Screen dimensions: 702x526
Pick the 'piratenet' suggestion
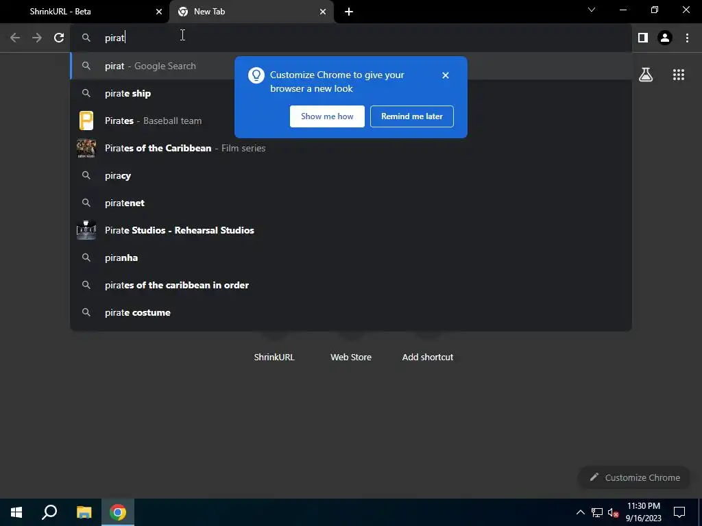click(x=351, y=203)
